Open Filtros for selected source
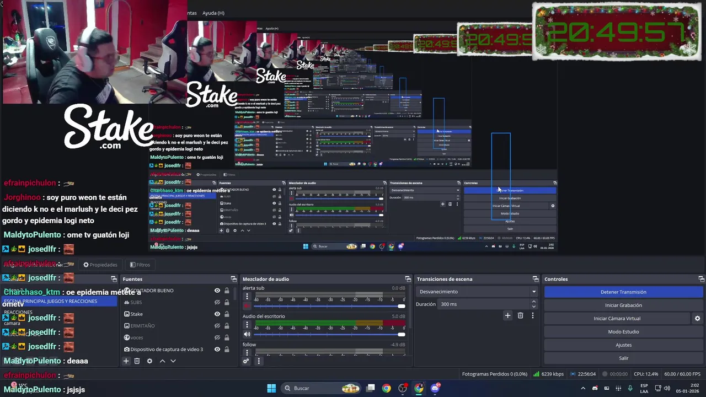The height and width of the screenshot is (397, 706). [x=140, y=265]
